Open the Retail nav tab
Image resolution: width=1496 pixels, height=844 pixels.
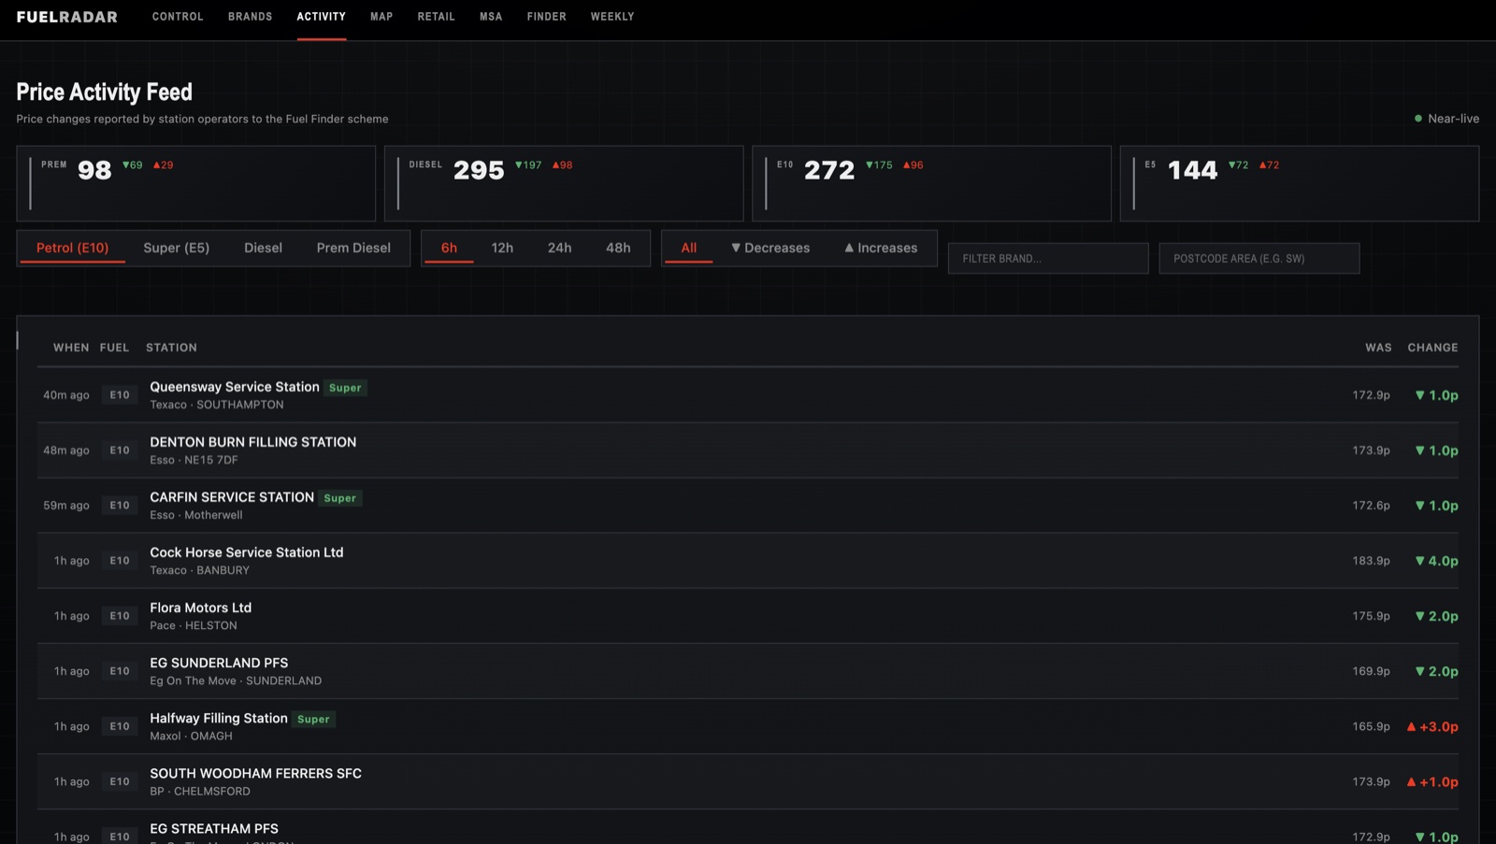coord(437,17)
